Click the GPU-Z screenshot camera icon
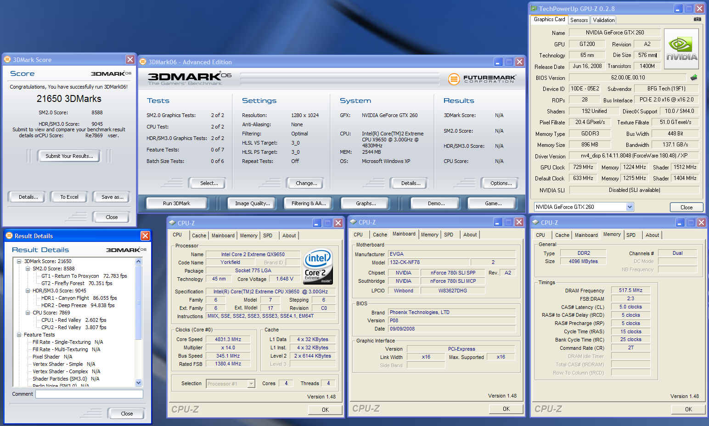 698,19
